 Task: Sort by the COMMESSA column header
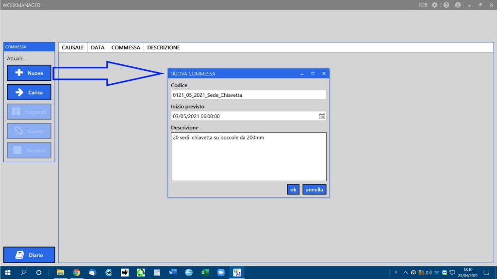tap(126, 47)
